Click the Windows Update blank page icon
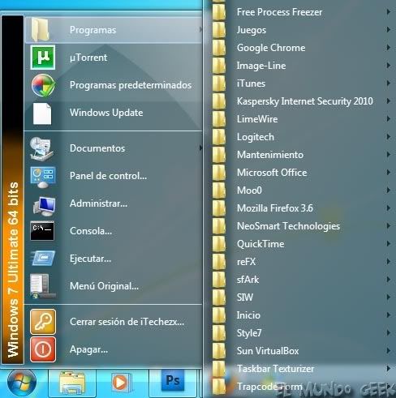Image resolution: width=396 pixels, height=398 pixels. pos(42,113)
